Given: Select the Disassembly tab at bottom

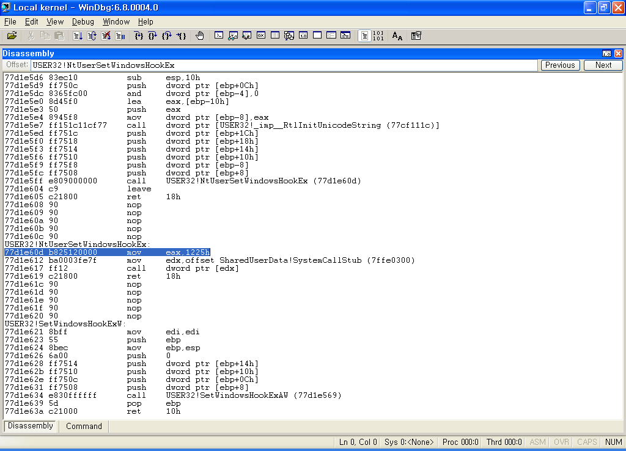Looking at the screenshot, I should [x=31, y=426].
